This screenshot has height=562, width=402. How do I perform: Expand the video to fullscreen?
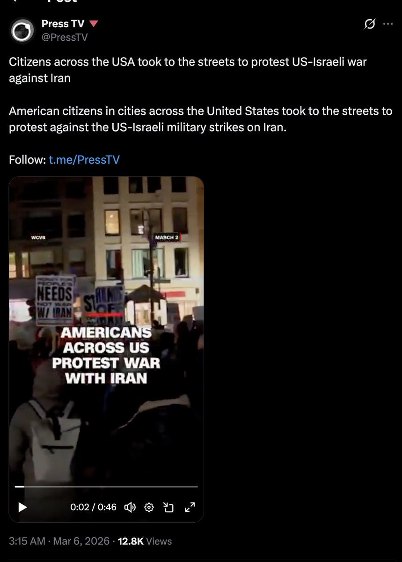pos(190,507)
